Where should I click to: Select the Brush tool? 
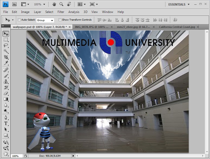[6, 76]
